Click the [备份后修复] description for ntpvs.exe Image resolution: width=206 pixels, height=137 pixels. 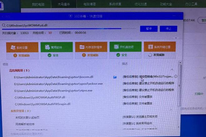pos(148,90)
